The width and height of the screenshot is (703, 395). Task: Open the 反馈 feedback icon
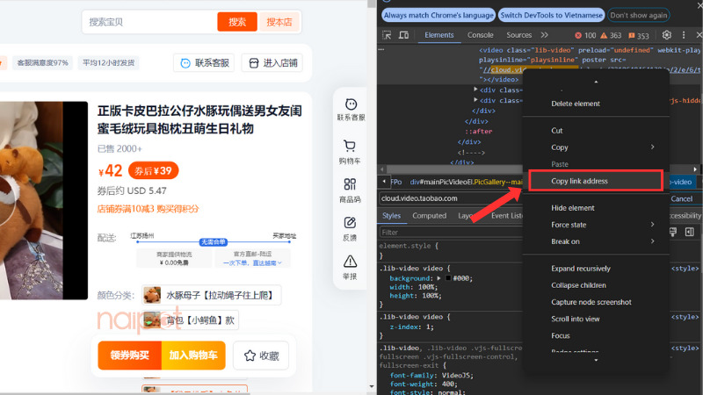351,227
